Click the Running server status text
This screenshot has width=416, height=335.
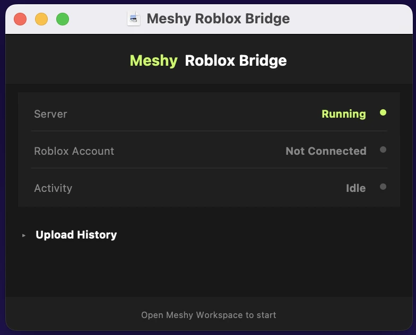tap(343, 114)
